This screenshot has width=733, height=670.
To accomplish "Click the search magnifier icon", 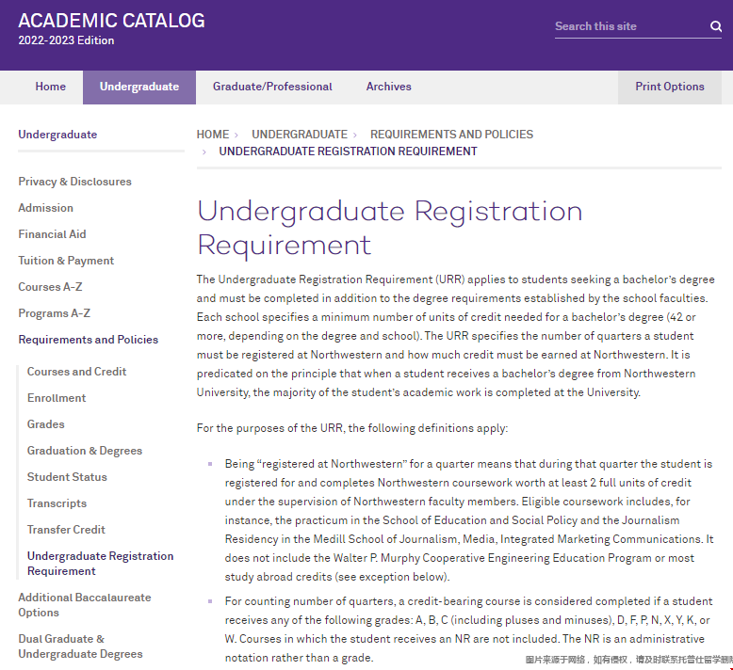I will click(716, 27).
